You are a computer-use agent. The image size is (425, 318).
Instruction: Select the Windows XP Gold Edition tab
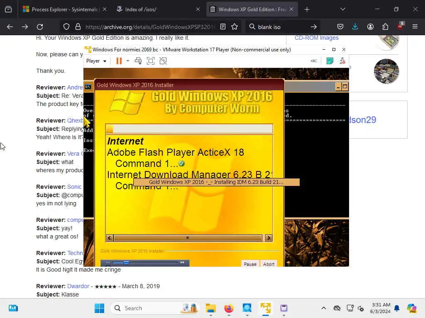click(252, 10)
